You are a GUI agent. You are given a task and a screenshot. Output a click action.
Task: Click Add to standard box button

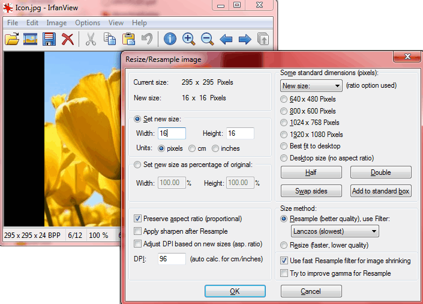pos(380,191)
